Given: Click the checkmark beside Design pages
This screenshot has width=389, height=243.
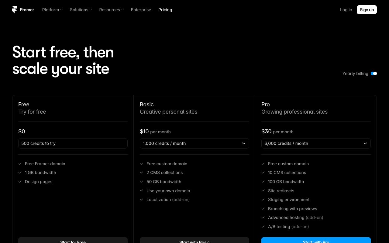Looking at the screenshot, I should tap(20, 182).
